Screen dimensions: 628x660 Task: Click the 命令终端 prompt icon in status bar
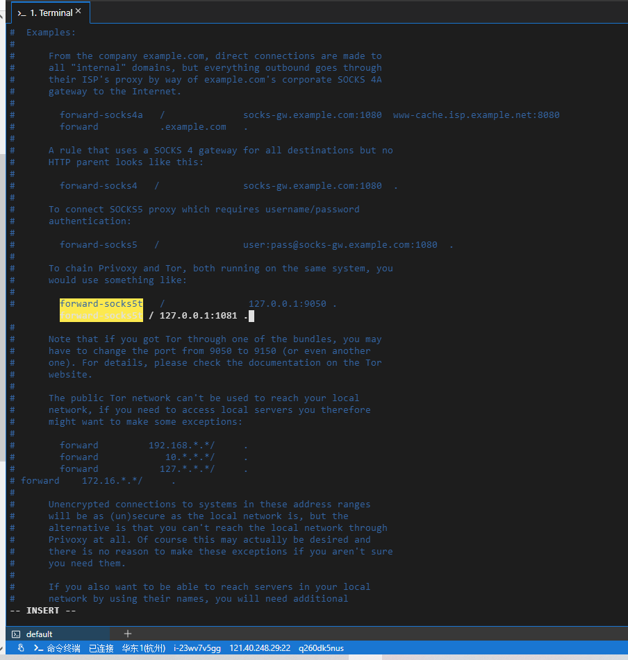pyautogui.click(x=39, y=648)
